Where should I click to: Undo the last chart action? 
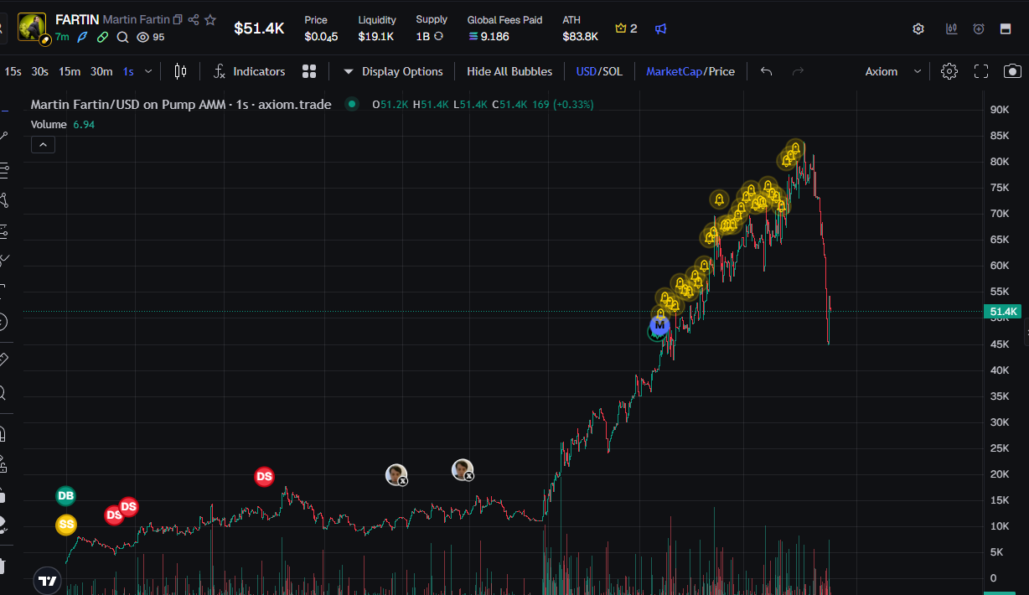click(x=766, y=71)
